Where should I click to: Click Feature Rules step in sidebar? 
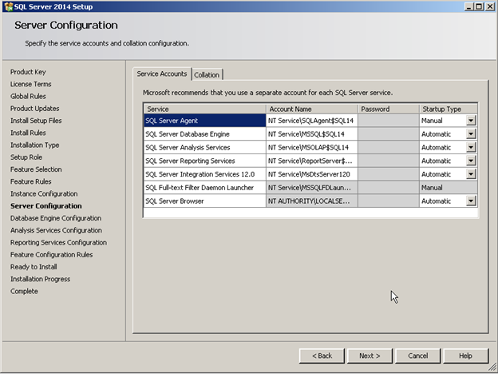31,181
